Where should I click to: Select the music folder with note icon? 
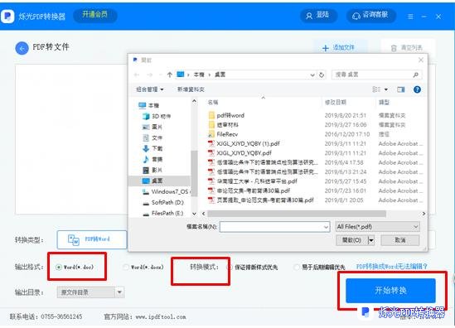(152, 159)
